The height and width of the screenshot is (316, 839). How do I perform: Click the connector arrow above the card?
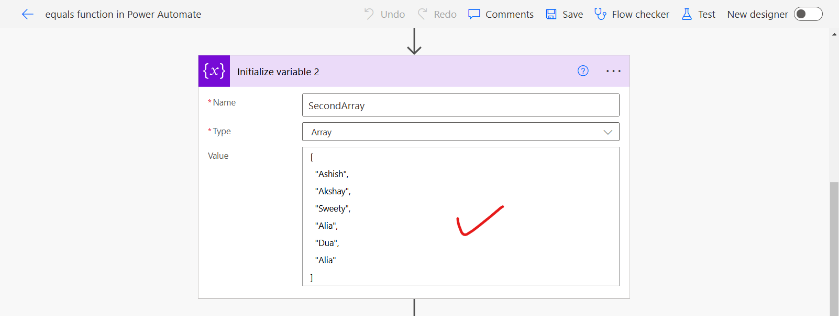pos(414,42)
